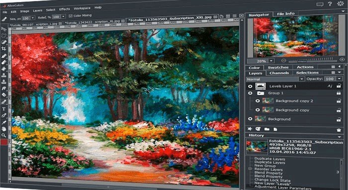Open the Navigator panel menu arrow
This screenshot has width=348, height=190.
point(344,11)
